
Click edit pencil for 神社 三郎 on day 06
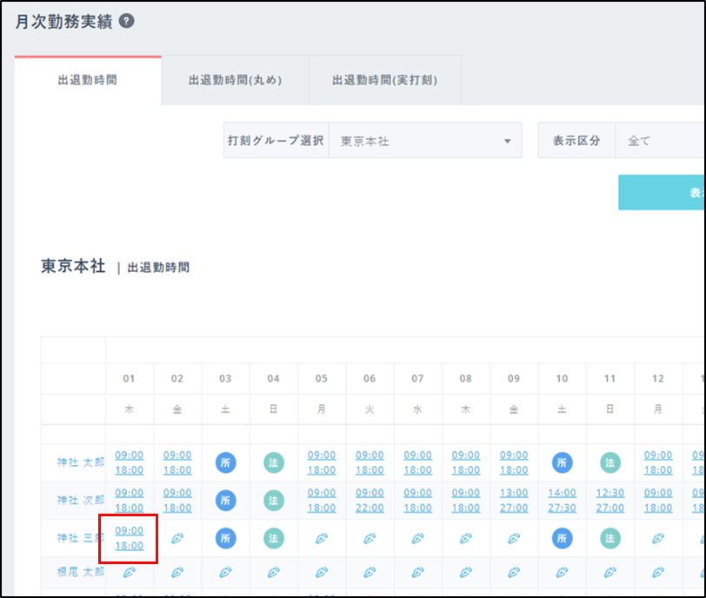tap(370, 539)
